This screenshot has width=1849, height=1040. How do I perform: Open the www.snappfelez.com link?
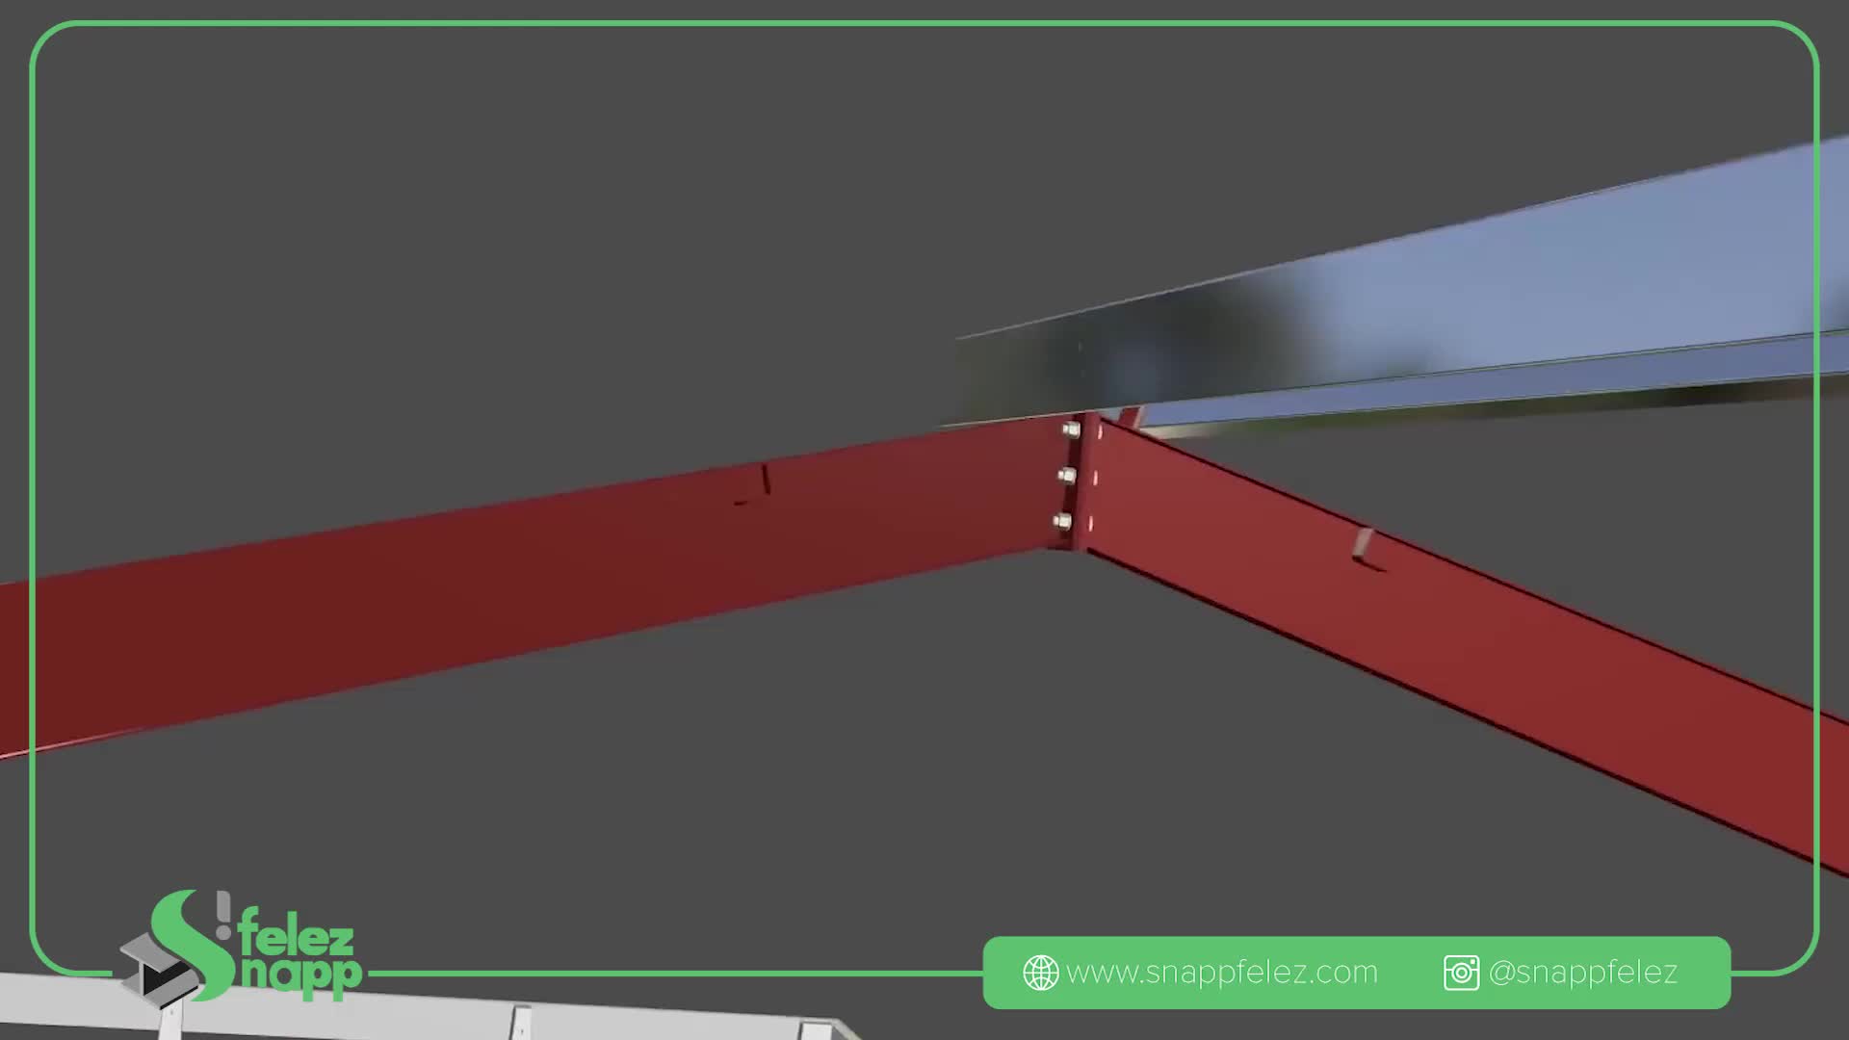tap(1221, 973)
